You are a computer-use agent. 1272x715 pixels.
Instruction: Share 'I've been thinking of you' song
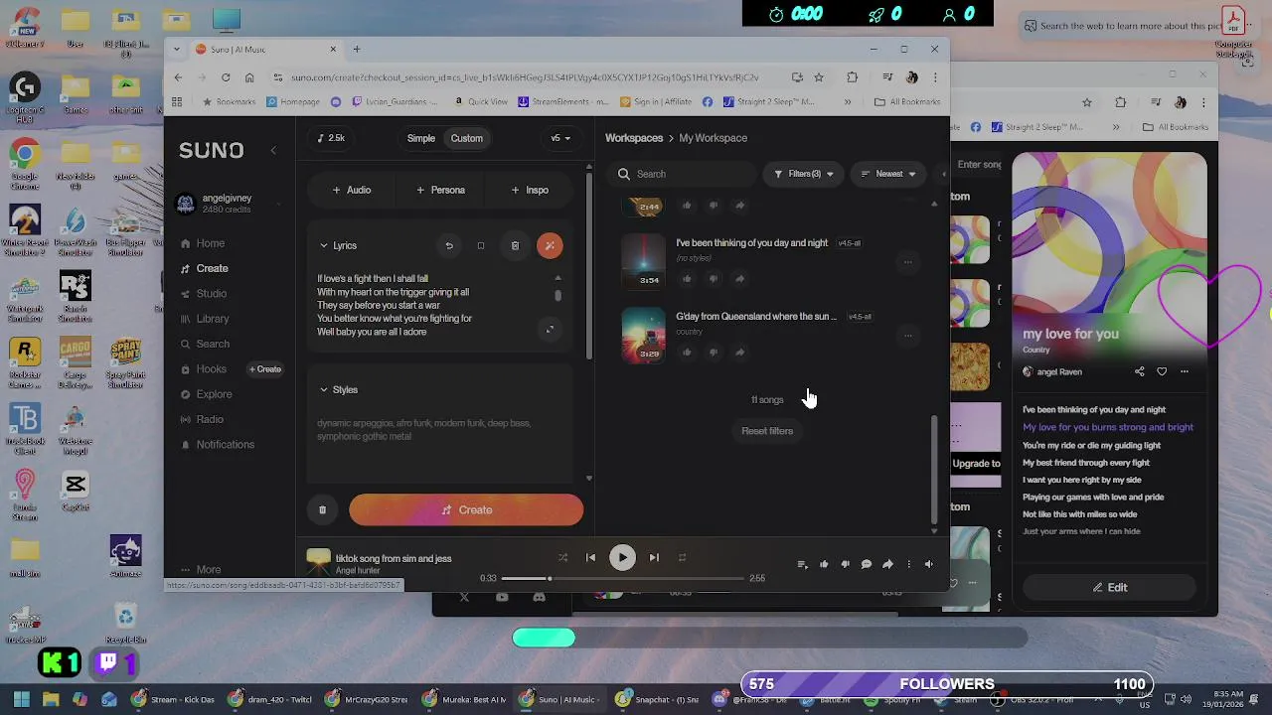(x=739, y=279)
